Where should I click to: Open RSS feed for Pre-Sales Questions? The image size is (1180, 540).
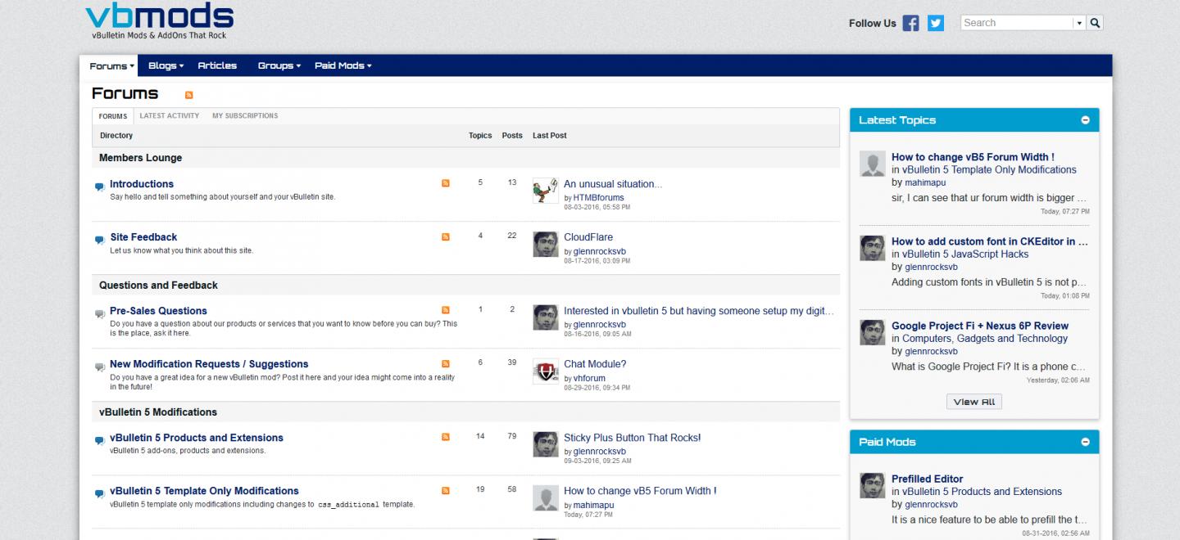(446, 310)
